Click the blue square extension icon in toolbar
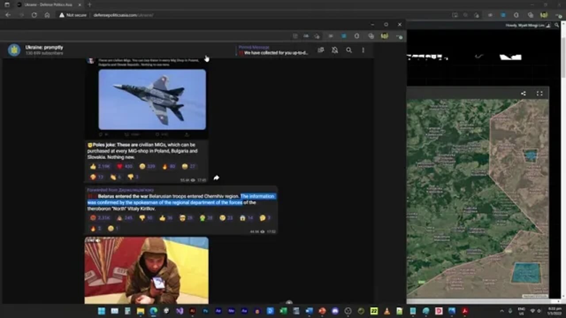566x318 pixels. [503, 15]
